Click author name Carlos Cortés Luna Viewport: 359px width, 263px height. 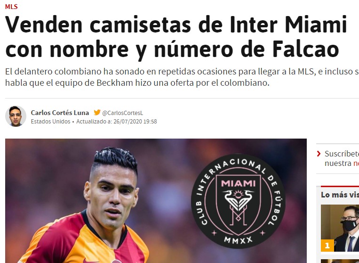click(60, 113)
